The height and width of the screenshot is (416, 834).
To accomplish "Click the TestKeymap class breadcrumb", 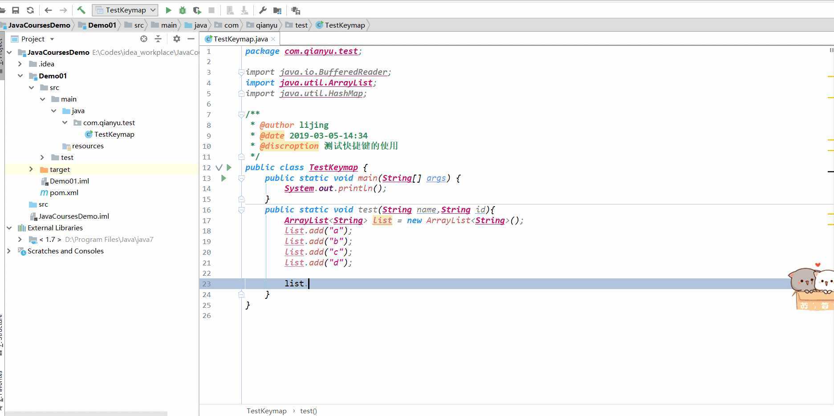I will click(x=341, y=25).
